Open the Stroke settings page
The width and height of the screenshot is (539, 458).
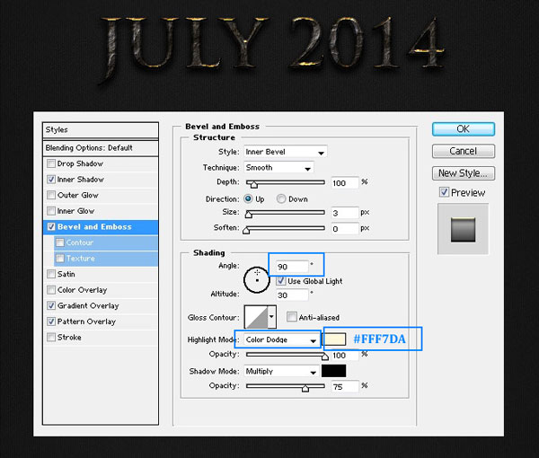[x=69, y=338]
